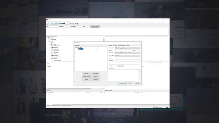Toggle directory comparison magnifier icon

[x=73, y=24]
